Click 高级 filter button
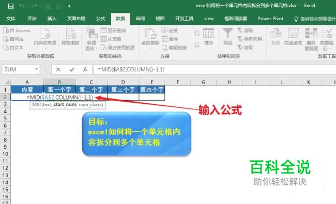The height and width of the screenshot is (204, 336). (245, 48)
